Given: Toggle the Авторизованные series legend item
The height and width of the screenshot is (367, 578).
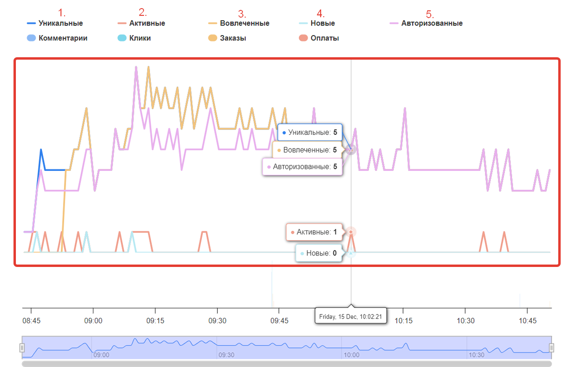Looking at the screenshot, I should pos(426,23).
